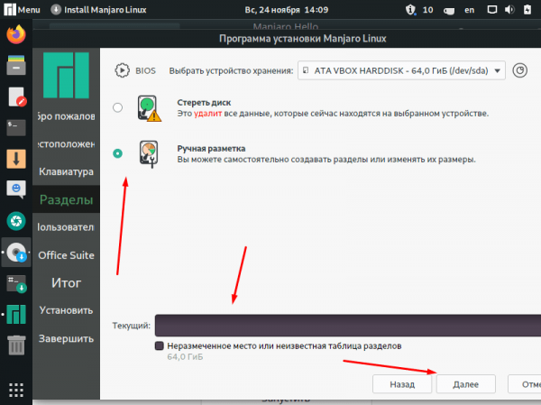Click the 'Текущий:' label

tap(131, 326)
